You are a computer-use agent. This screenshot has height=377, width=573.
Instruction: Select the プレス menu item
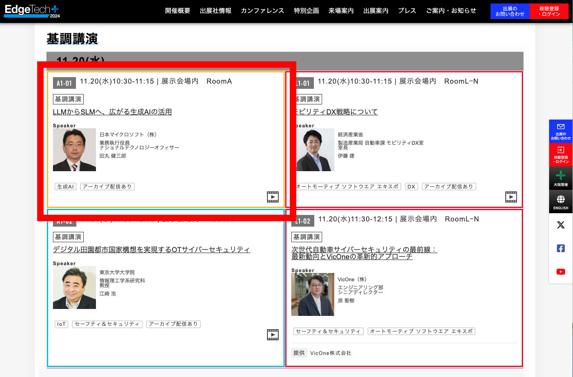click(407, 11)
